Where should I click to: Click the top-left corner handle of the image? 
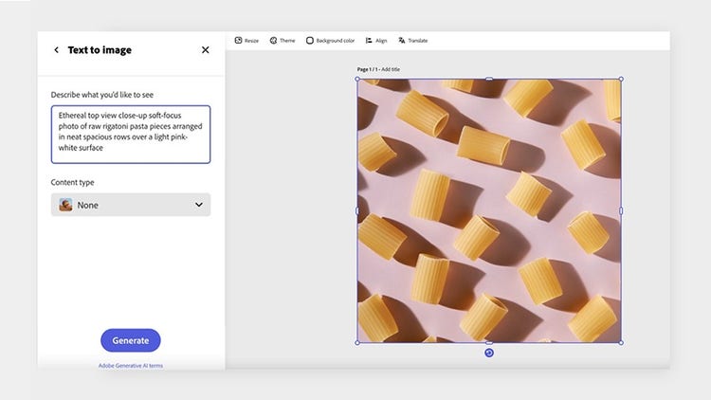click(357, 79)
